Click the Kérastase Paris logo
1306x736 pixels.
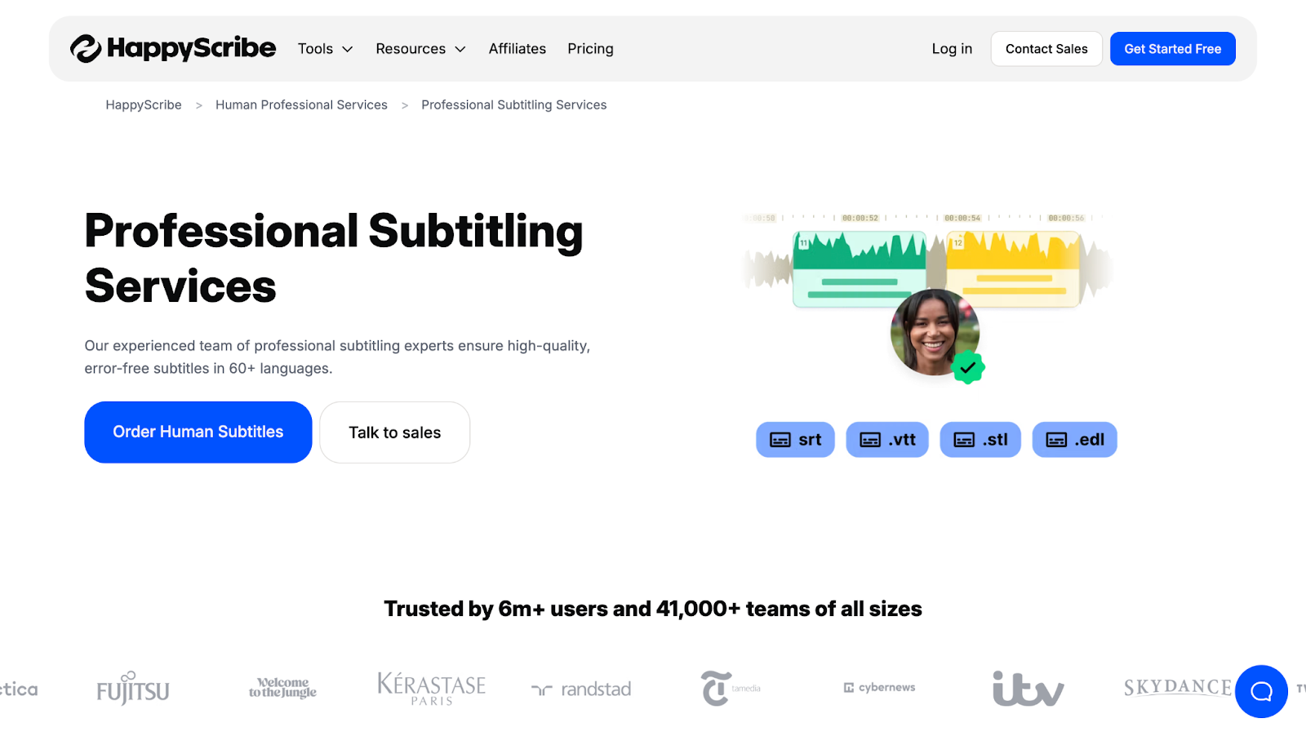[430, 688]
